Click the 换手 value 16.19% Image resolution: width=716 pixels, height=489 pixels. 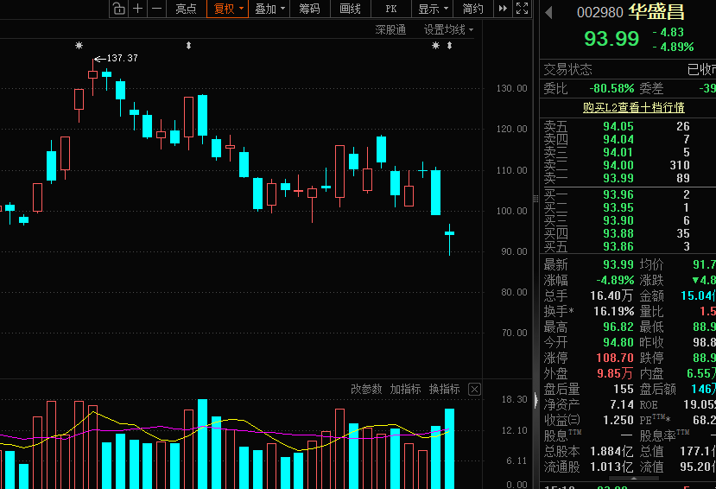(613, 311)
